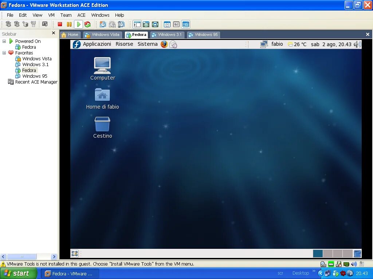This screenshot has width=373, height=279.
Task: Switch to the Windows 95 tab
Action: (x=204, y=35)
